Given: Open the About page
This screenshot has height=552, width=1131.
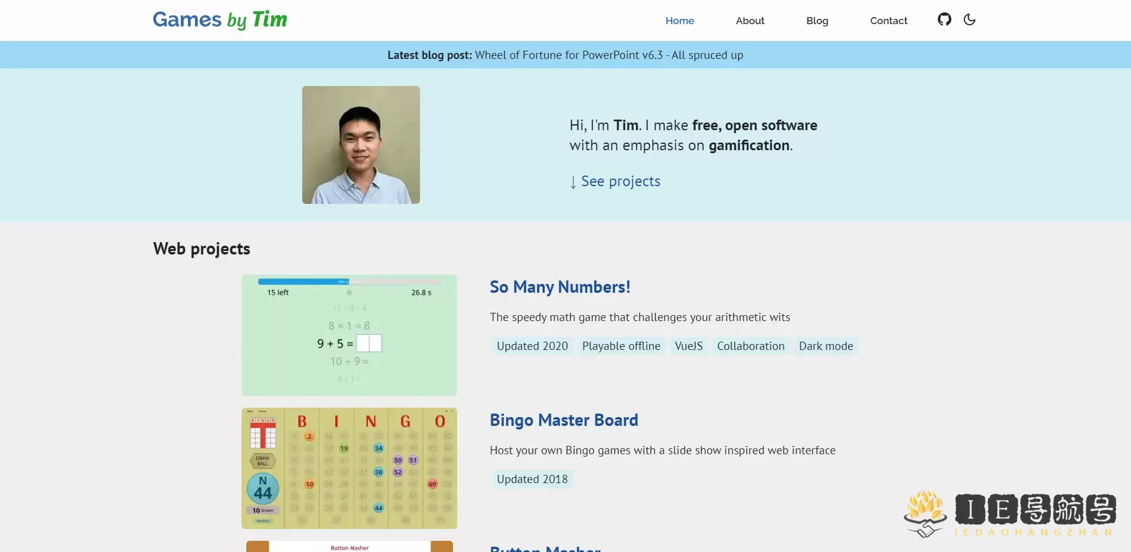Looking at the screenshot, I should (750, 21).
